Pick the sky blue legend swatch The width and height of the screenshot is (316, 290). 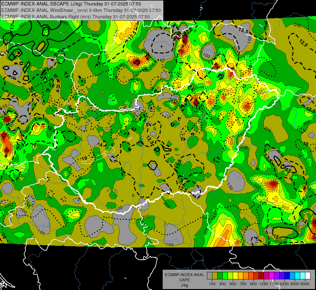pos(292,275)
